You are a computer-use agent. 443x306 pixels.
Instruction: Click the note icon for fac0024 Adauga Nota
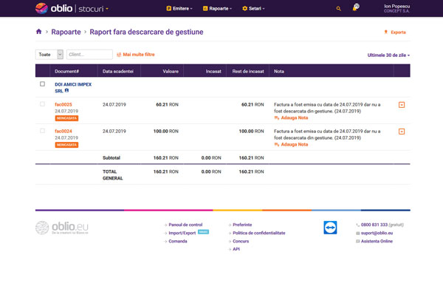[x=277, y=145]
